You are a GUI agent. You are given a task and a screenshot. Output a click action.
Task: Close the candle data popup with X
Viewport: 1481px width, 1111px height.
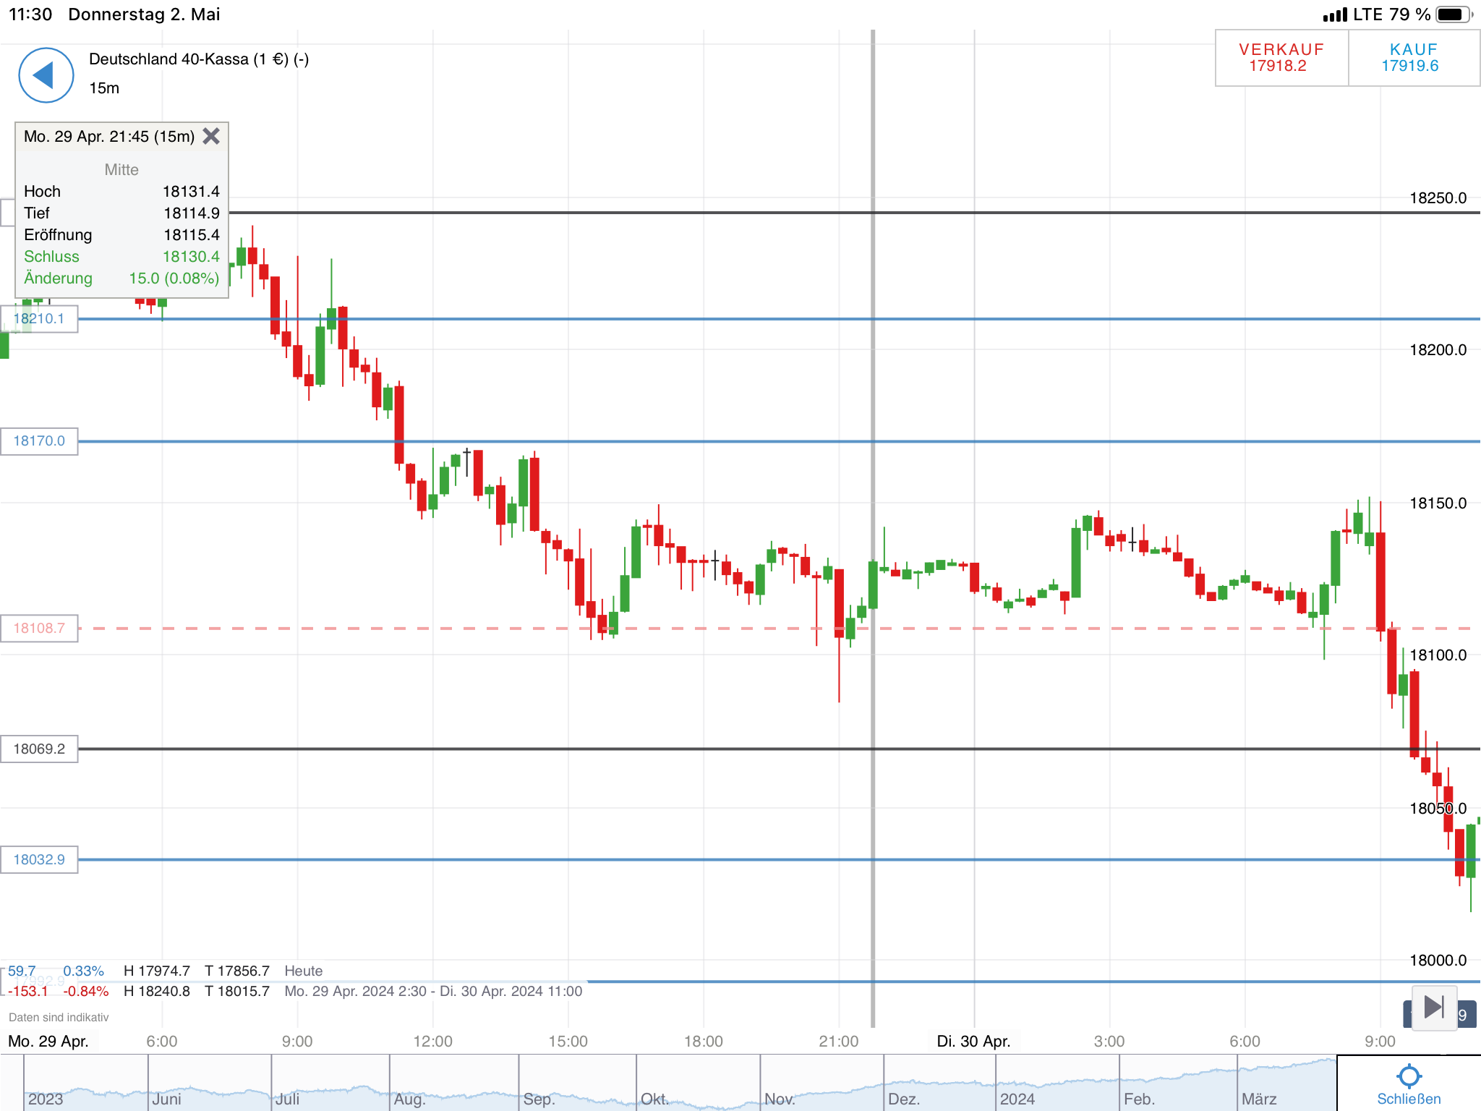click(x=211, y=136)
